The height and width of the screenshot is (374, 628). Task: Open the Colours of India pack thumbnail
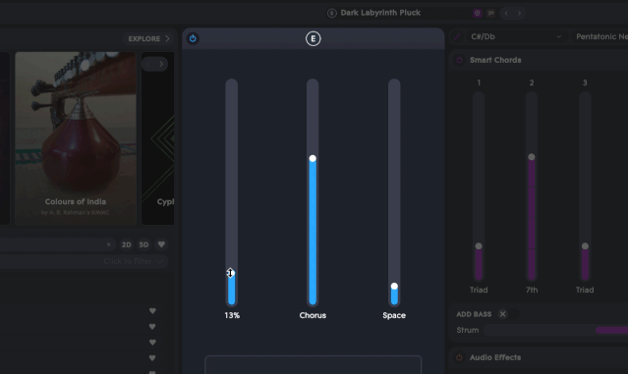[76, 138]
